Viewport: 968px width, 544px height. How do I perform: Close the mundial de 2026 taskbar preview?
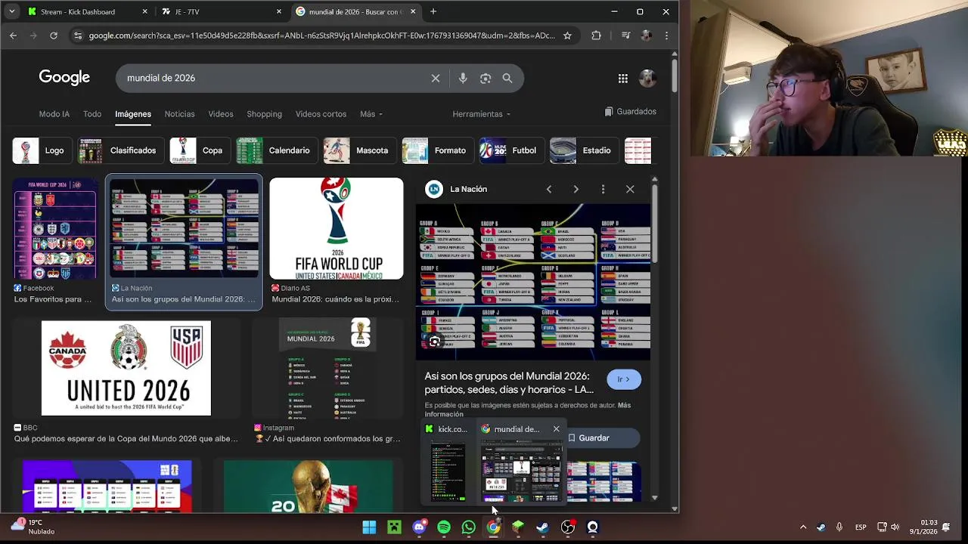click(x=556, y=429)
